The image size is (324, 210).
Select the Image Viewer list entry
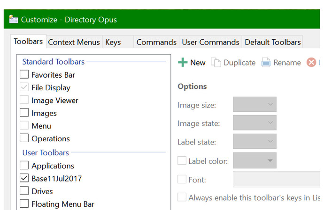[x=55, y=100]
